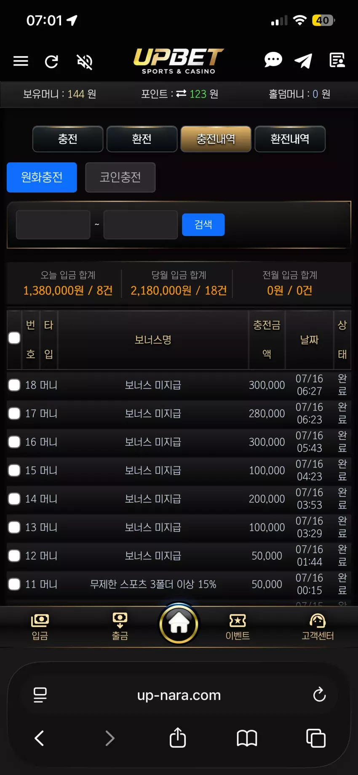358x775 pixels.
Task: Open 이벤트 events in the bottom bar
Action: click(238, 627)
